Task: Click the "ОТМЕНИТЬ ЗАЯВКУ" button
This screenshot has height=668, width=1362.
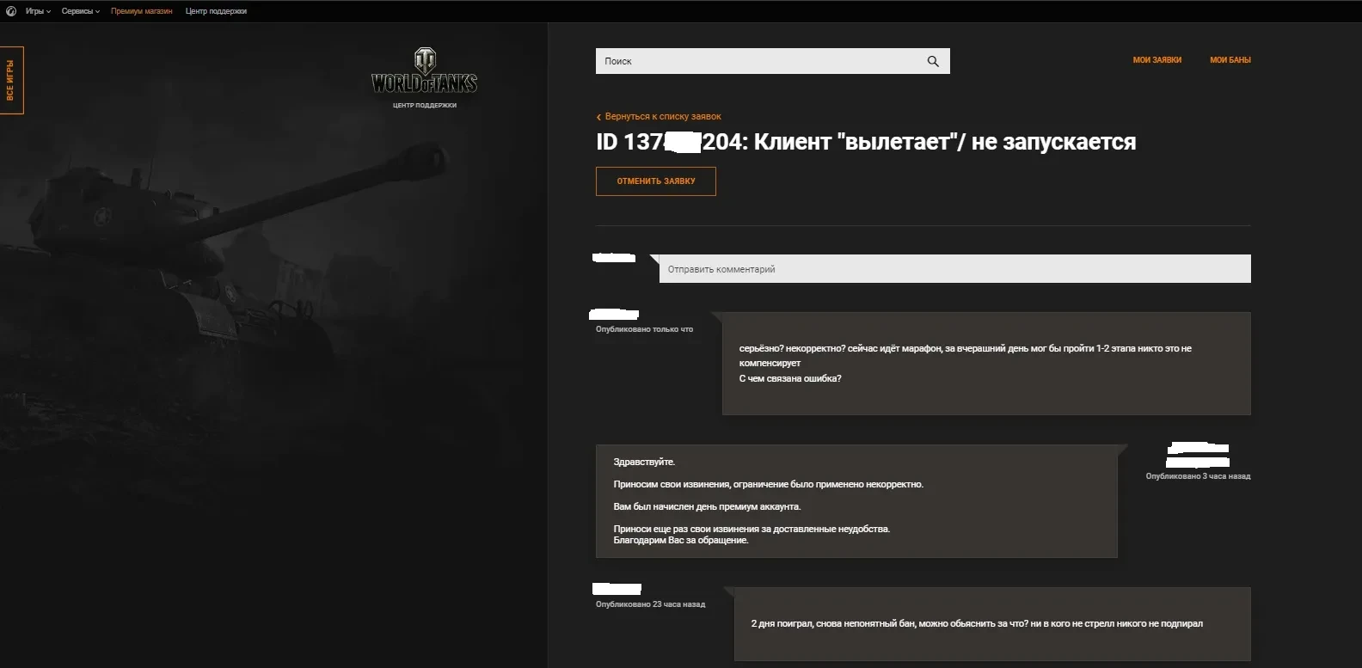Action: coord(656,181)
